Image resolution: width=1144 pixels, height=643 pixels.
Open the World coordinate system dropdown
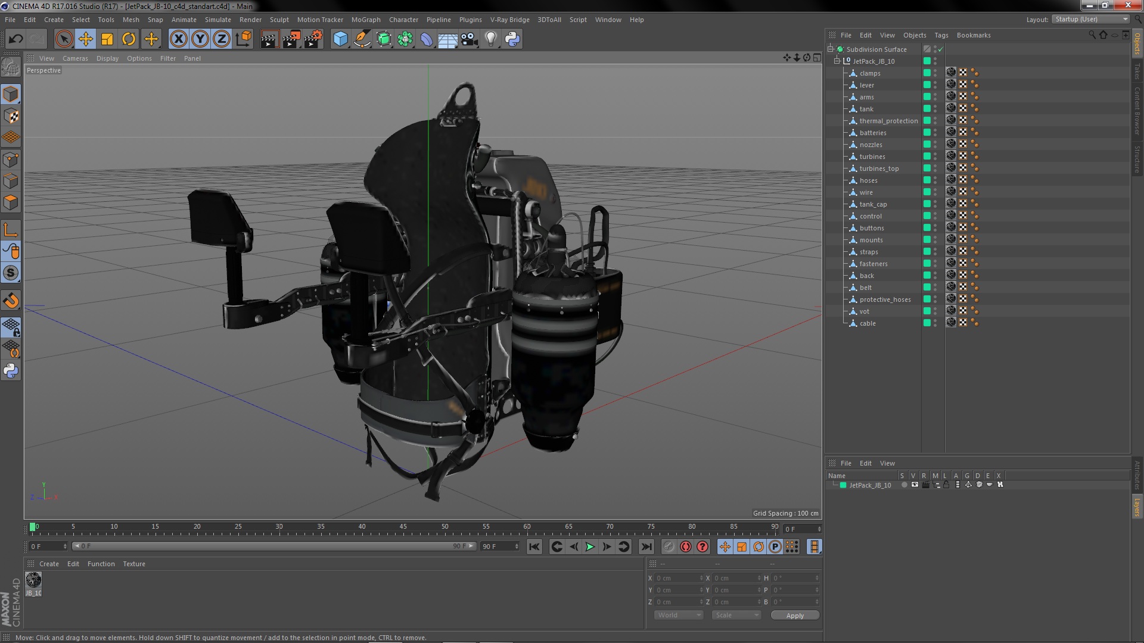coord(679,615)
